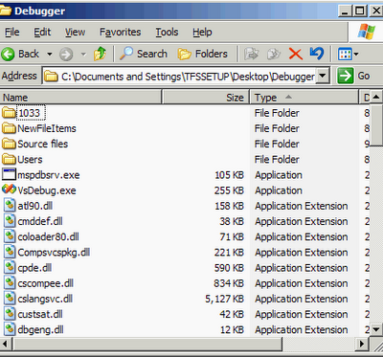This screenshot has width=383, height=357.
Task: Select the custsat.dll file icon
Action: [x=10, y=314]
